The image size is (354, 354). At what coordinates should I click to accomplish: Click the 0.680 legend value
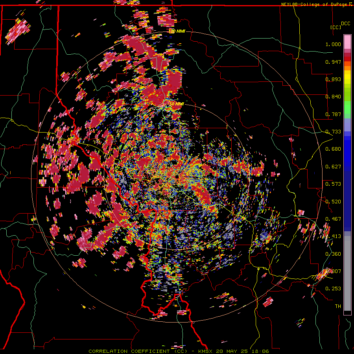[333, 149]
